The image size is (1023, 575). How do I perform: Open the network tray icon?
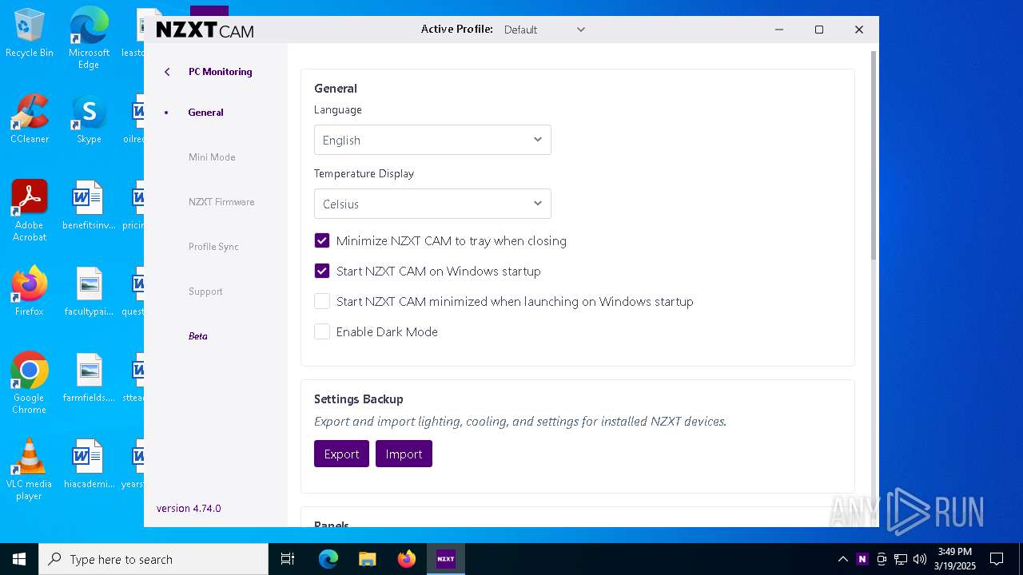click(901, 559)
